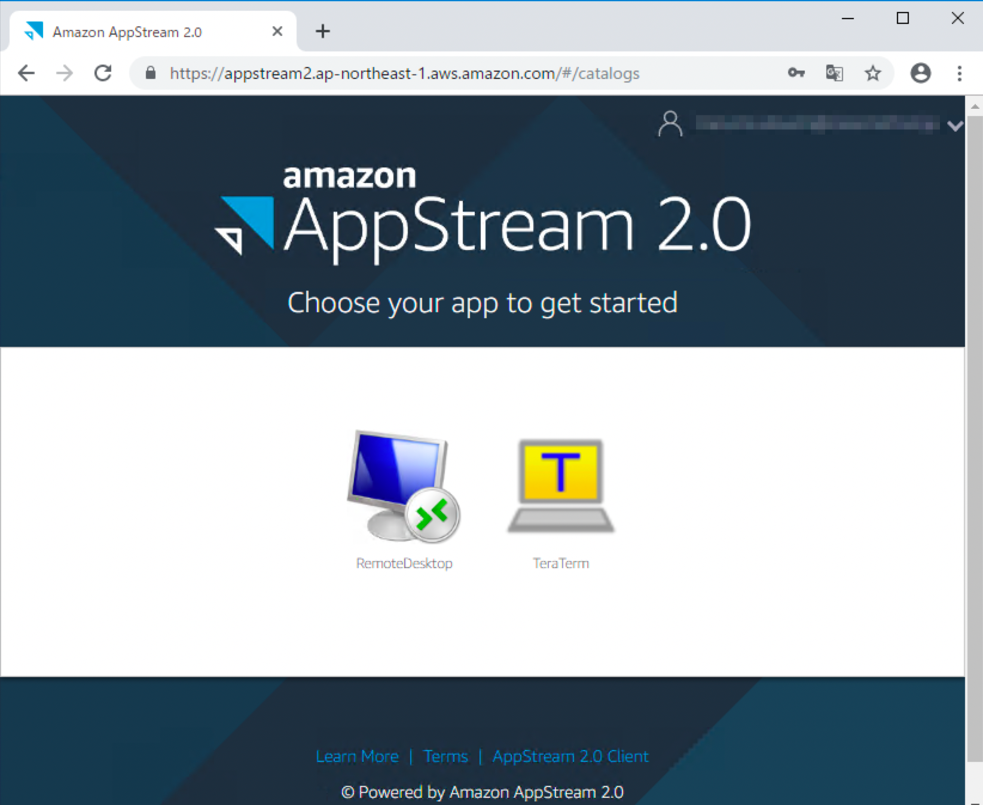Open the Terms link

(x=445, y=757)
